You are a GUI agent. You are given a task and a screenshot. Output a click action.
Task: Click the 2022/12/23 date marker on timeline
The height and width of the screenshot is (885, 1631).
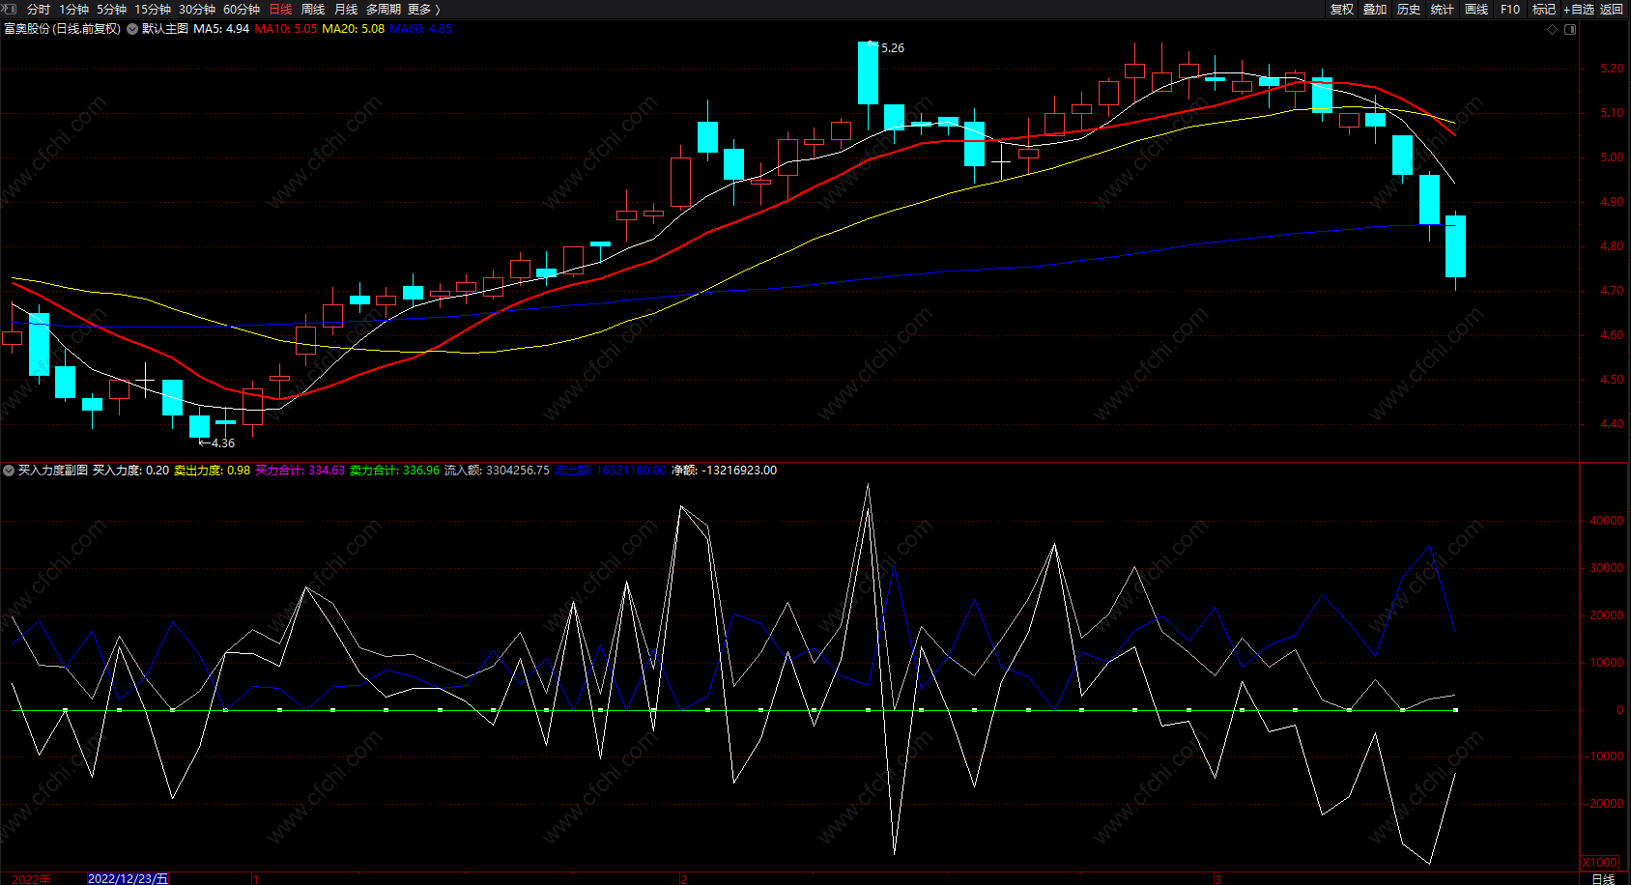[128, 878]
